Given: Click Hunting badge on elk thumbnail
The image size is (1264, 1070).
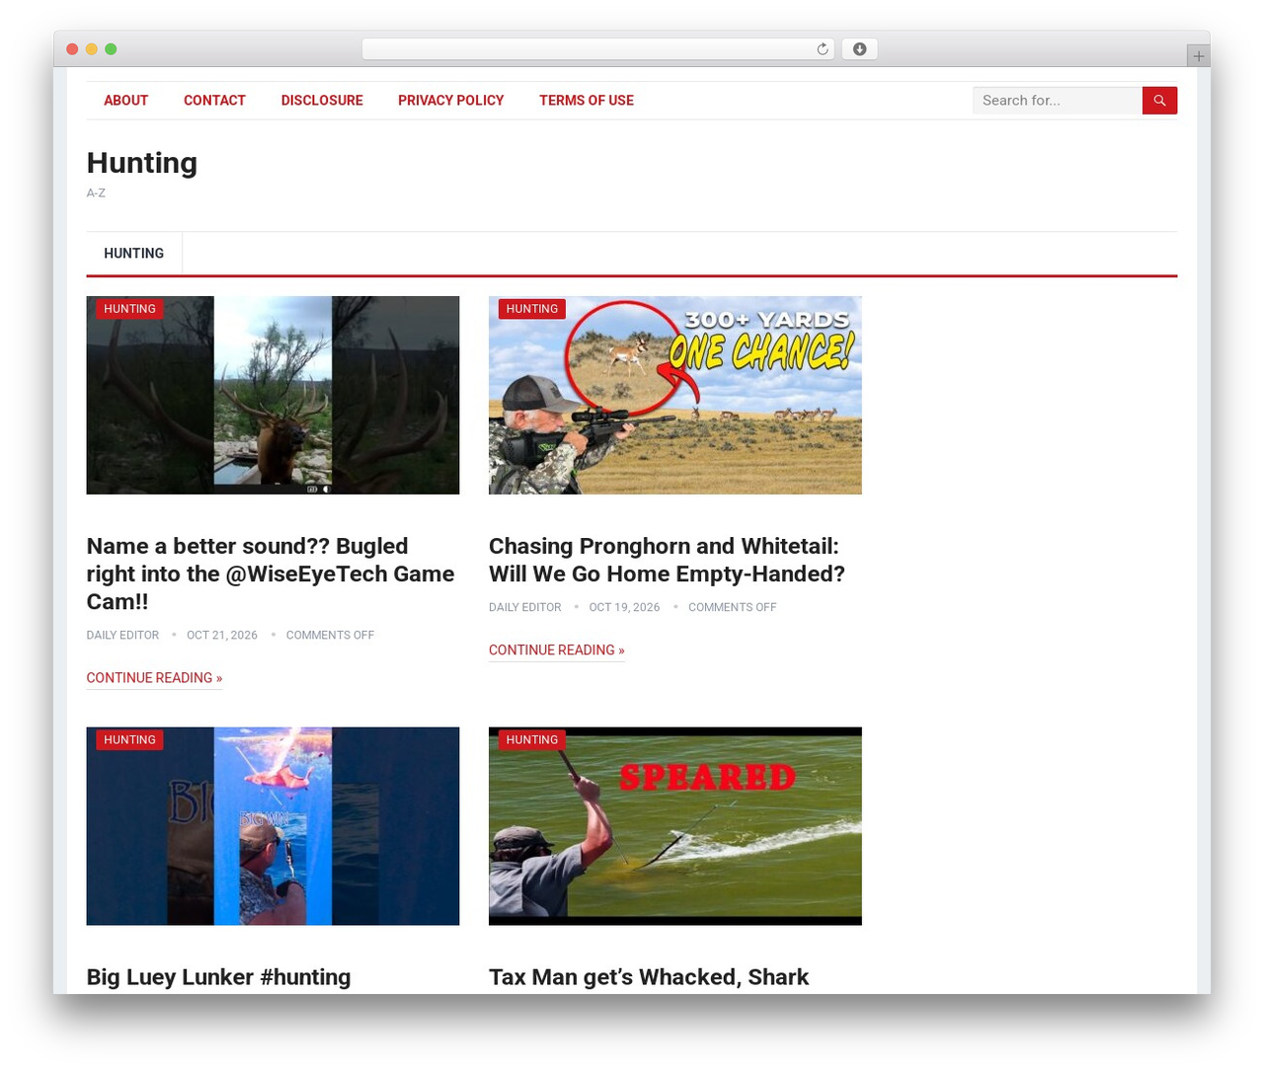Looking at the screenshot, I should pyautogui.click(x=129, y=309).
